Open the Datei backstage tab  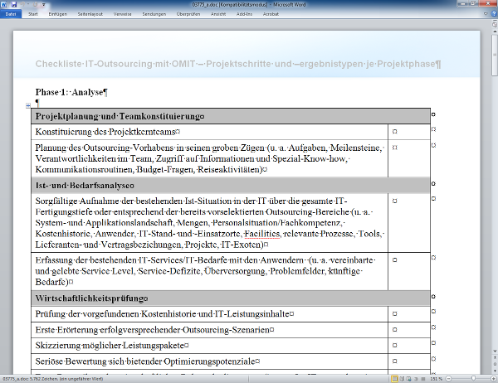10,14
